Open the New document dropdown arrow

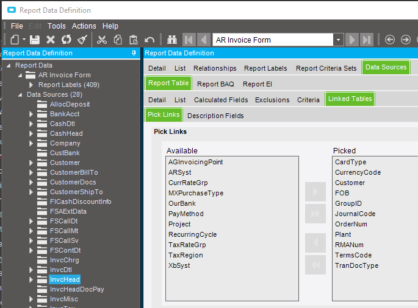[x=24, y=40]
